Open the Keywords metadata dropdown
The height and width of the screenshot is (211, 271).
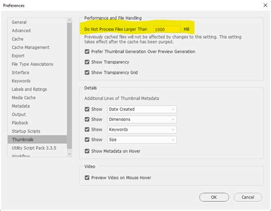pyautogui.click(x=142, y=130)
